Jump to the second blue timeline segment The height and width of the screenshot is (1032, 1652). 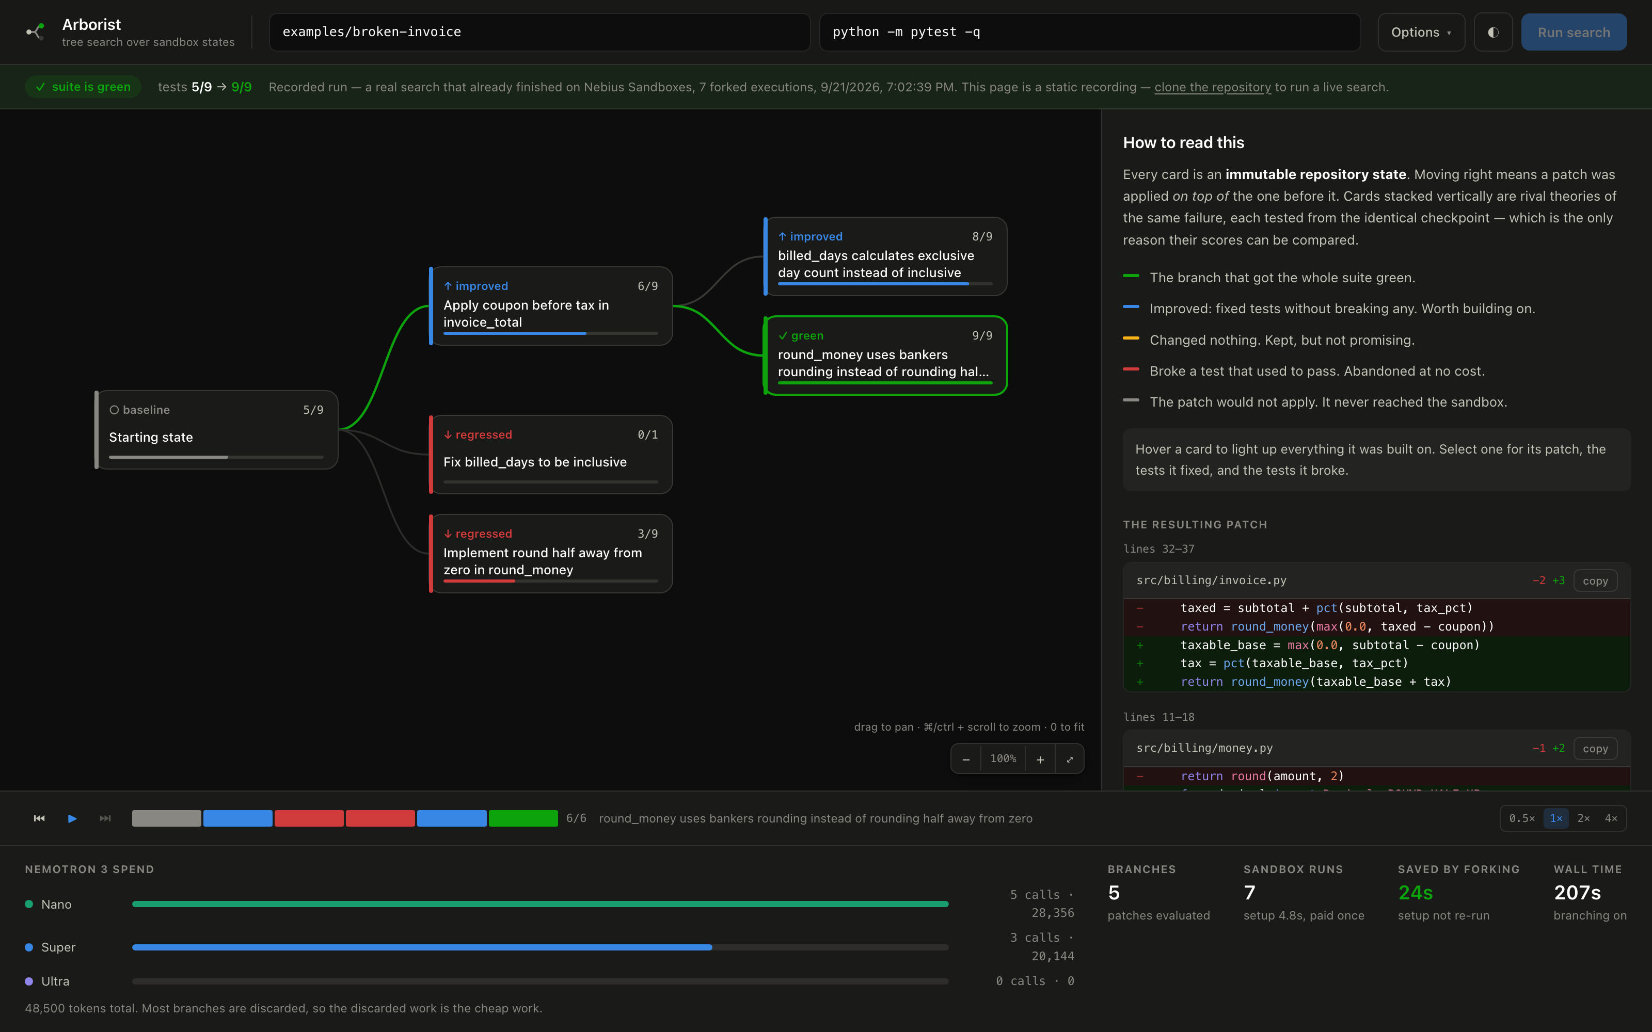tap(452, 818)
